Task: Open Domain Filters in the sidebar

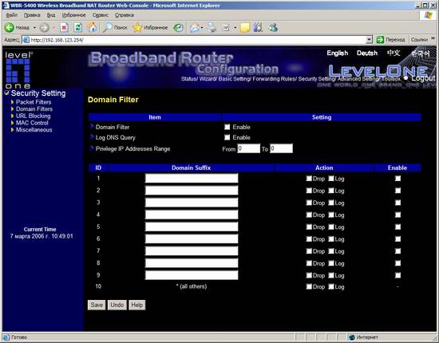Action: (x=34, y=108)
